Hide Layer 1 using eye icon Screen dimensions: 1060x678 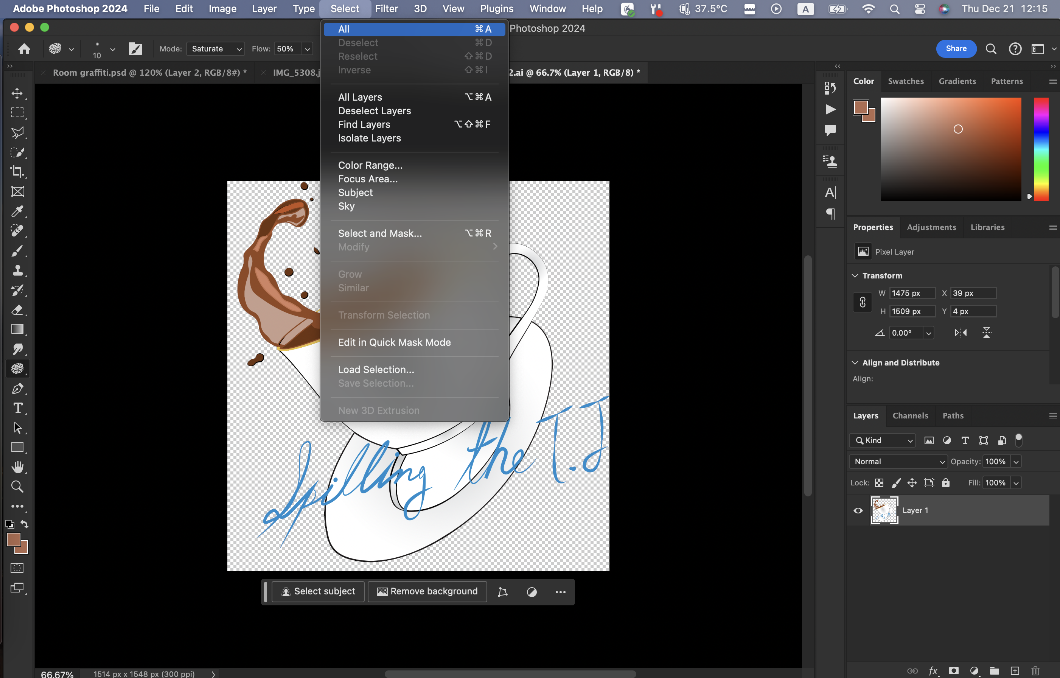[858, 511]
